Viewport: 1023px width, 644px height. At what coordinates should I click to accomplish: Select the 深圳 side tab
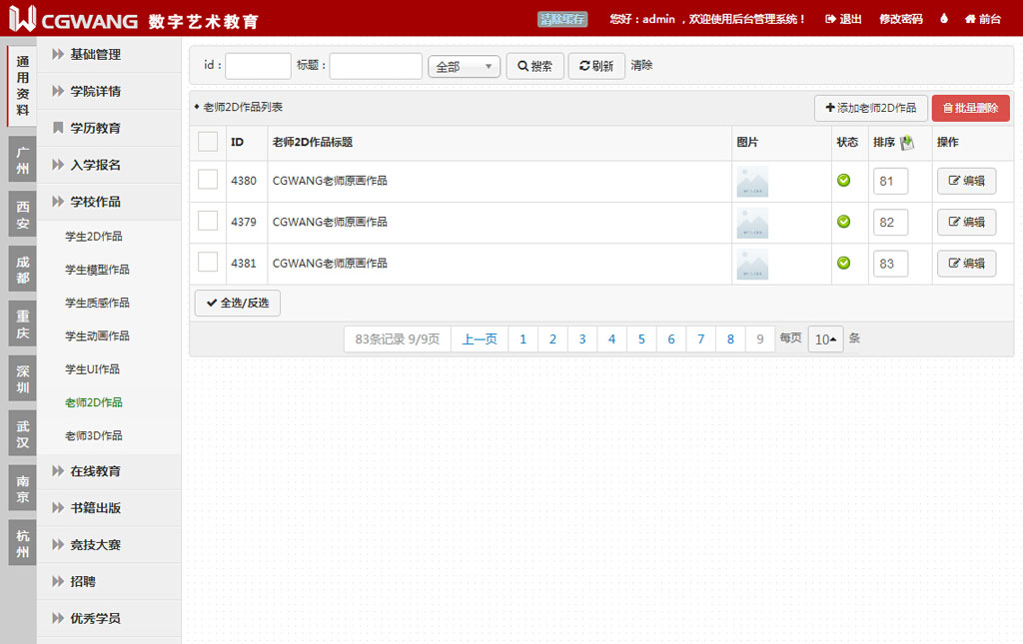click(x=22, y=378)
